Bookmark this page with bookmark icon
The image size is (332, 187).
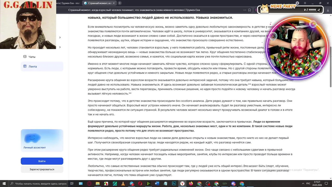(250, 10)
